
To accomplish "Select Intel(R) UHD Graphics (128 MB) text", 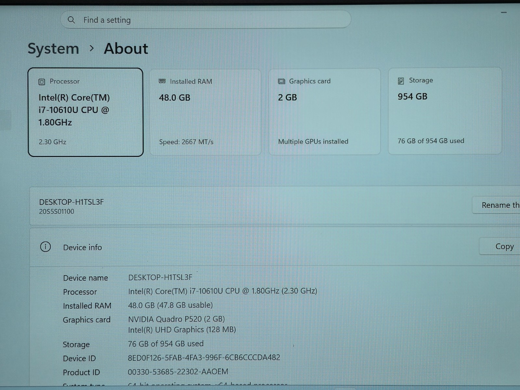I will [182, 330].
